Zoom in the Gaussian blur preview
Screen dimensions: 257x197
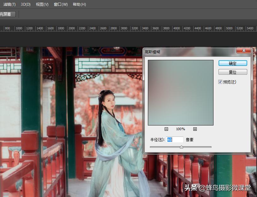pos(195,129)
